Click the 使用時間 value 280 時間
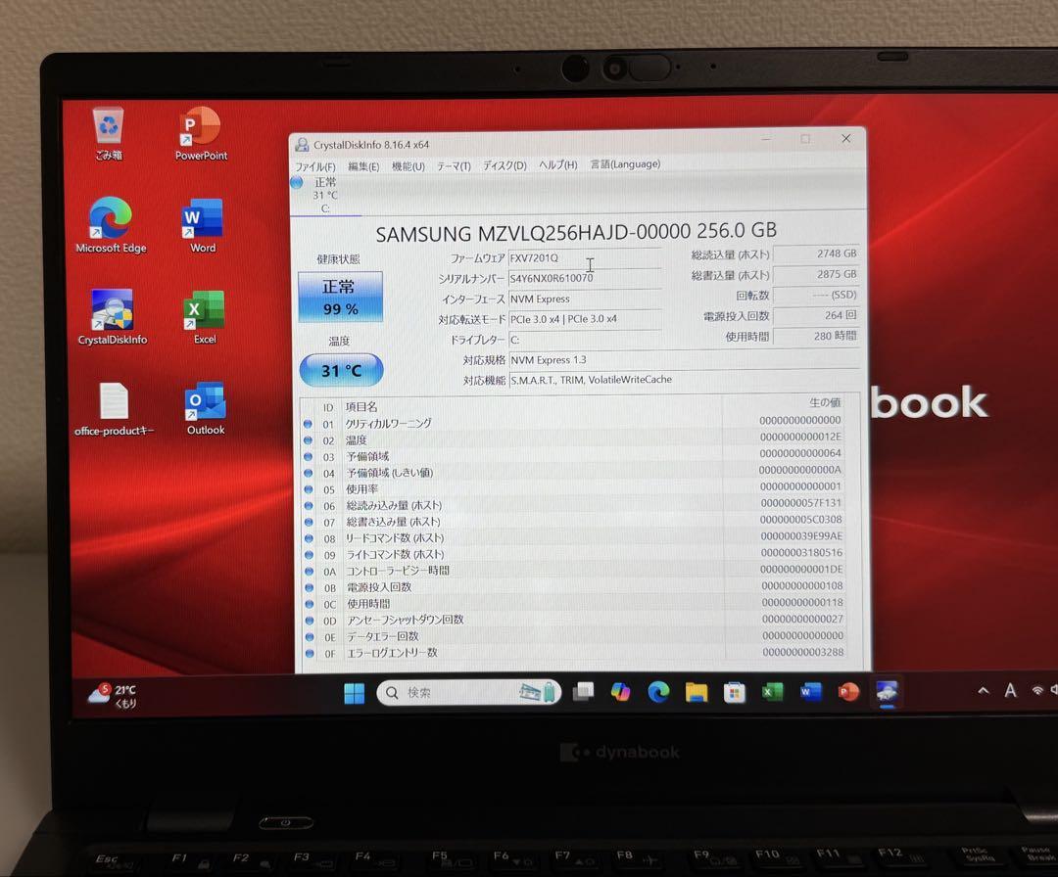The width and height of the screenshot is (1058, 877). click(816, 336)
